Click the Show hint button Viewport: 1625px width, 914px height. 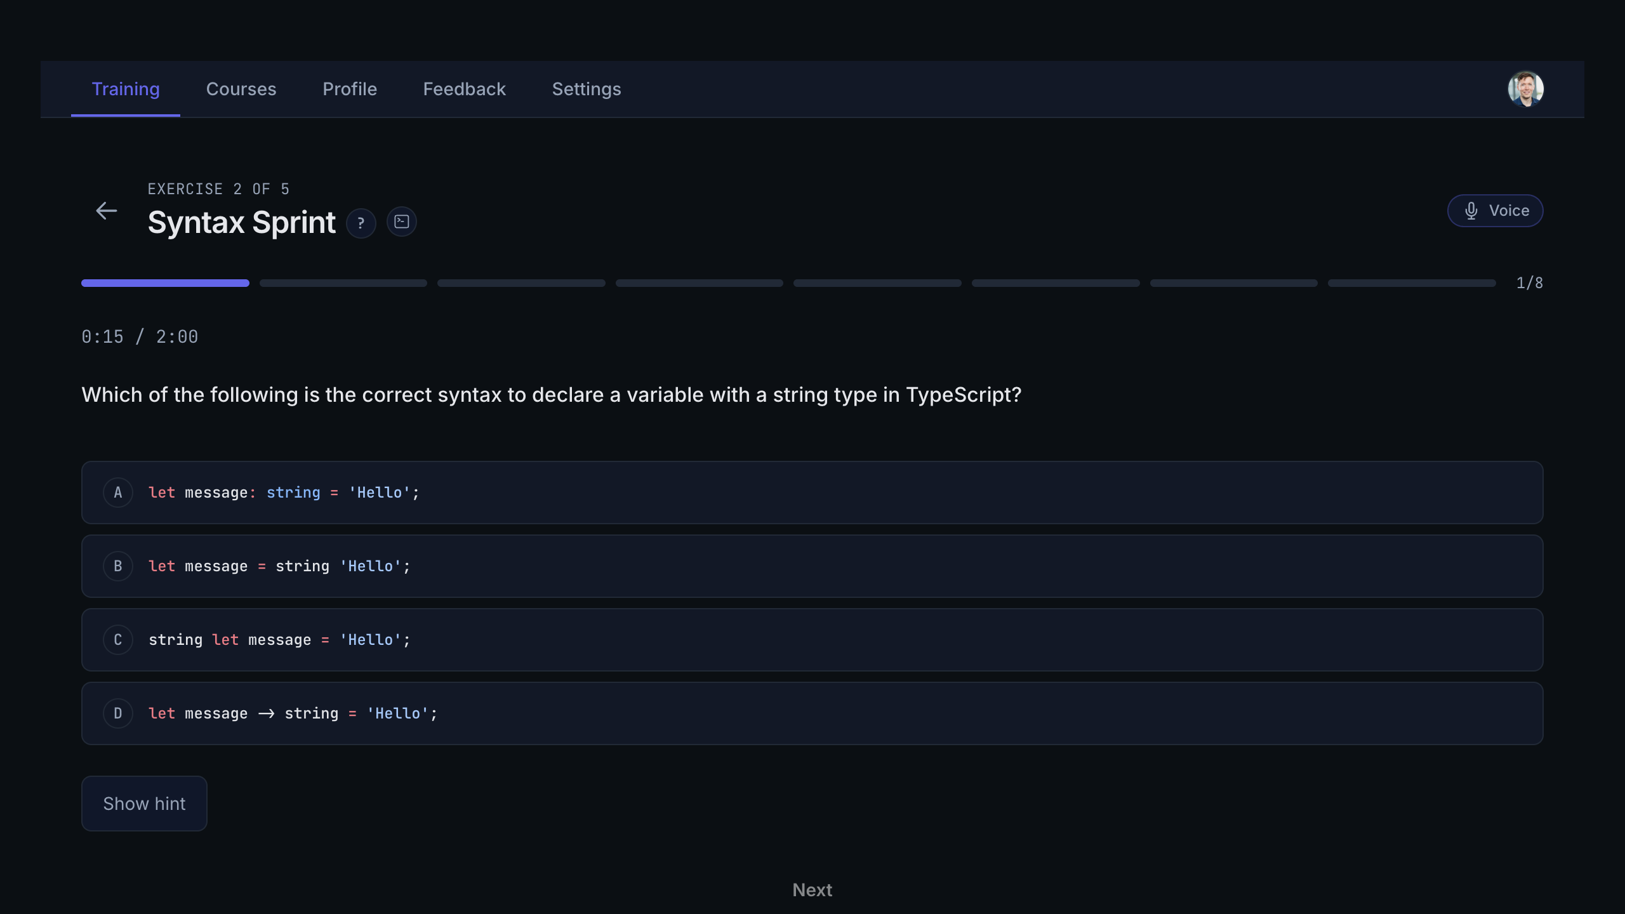point(144,803)
